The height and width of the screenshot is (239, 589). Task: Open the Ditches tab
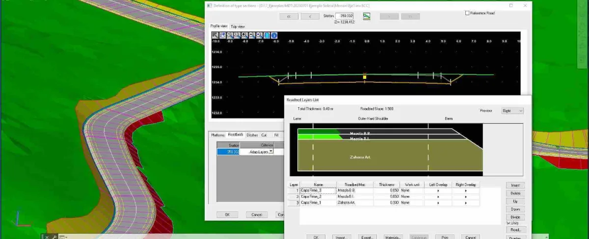(x=252, y=135)
